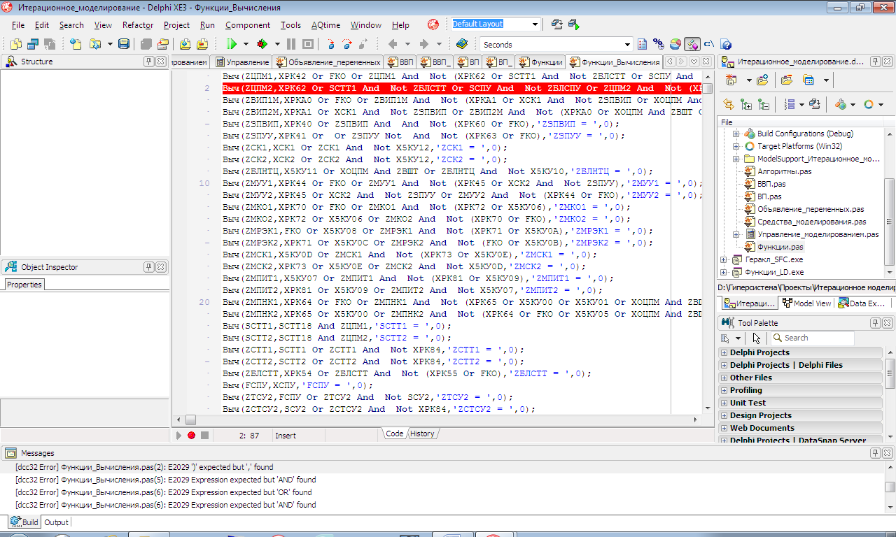Open the Refactor menu
Image resolution: width=896 pixels, height=537 pixels.
[138, 25]
